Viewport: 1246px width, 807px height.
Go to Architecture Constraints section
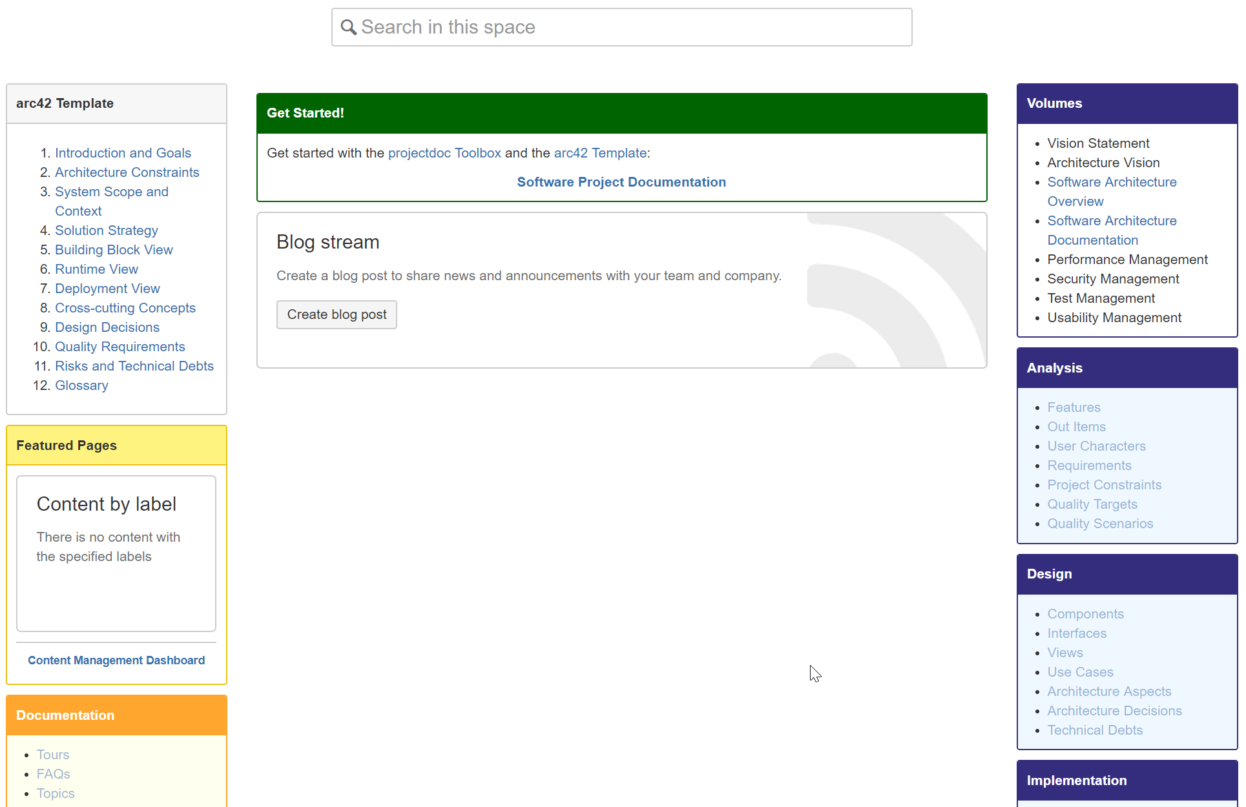(127, 172)
